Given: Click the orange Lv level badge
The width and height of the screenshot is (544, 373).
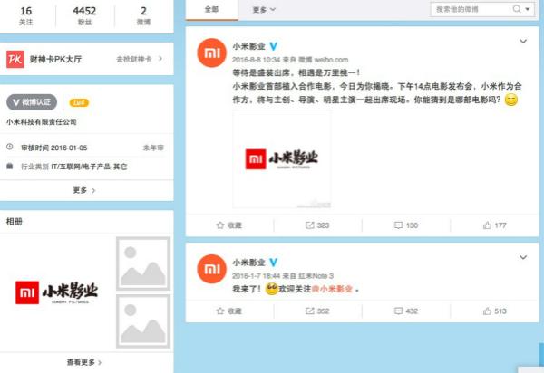Looking at the screenshot, I should (79, 103).
